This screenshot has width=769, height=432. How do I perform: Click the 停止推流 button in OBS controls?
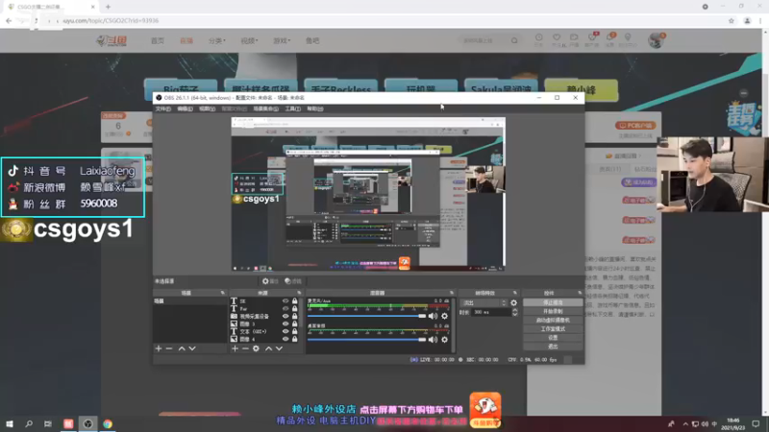pos(553,302)
